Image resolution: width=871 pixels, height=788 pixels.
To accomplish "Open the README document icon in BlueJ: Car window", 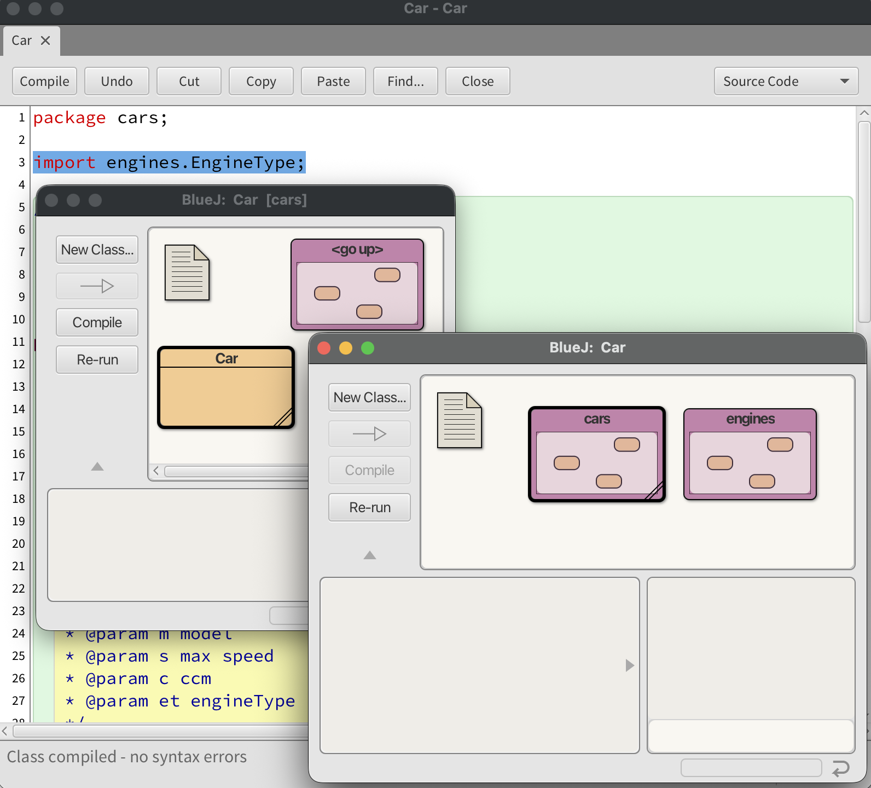I will click(459, 420).
